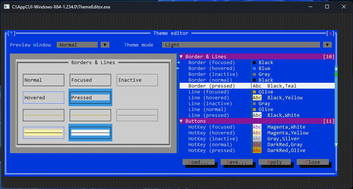Select the Line (focused) property row
Screen dimensions: 353x189
(x=257, y=92)
